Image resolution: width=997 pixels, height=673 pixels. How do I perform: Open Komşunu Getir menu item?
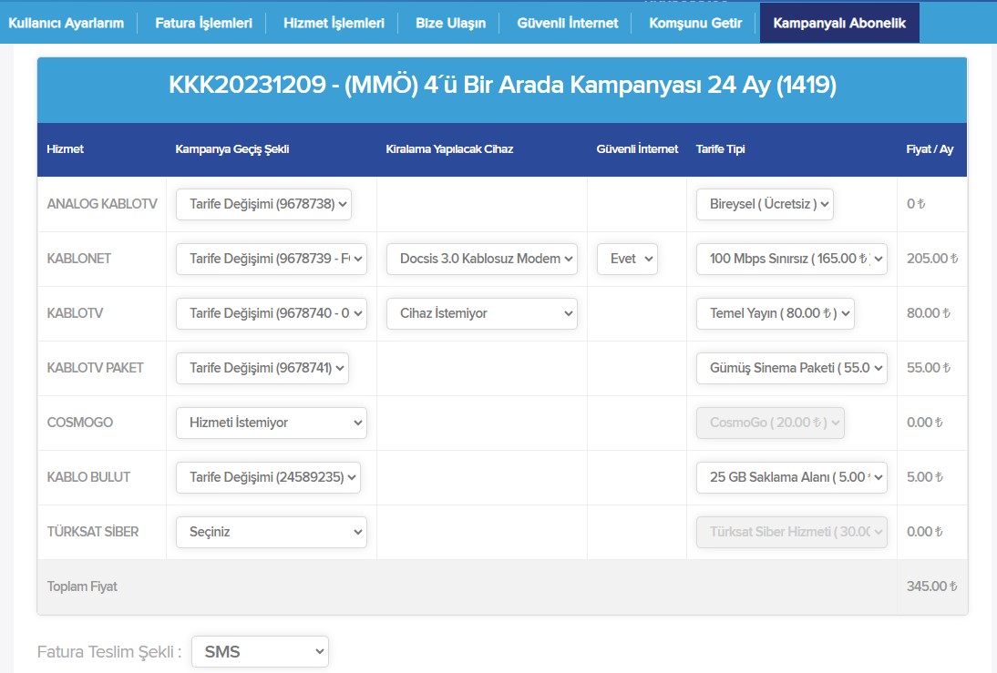click(695, 24)
